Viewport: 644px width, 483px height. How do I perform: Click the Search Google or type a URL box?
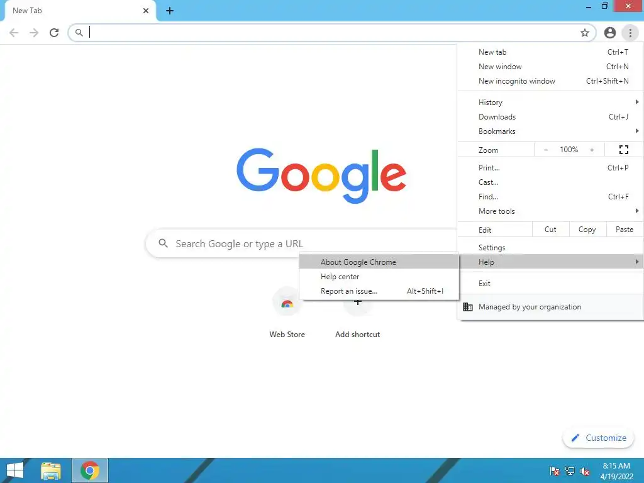(x=302, y=243)
